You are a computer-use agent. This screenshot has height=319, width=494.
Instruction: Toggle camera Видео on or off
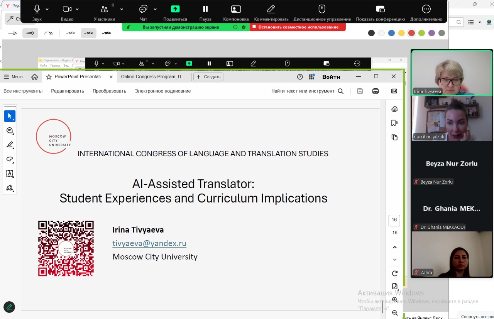click(x=67, y=9)
